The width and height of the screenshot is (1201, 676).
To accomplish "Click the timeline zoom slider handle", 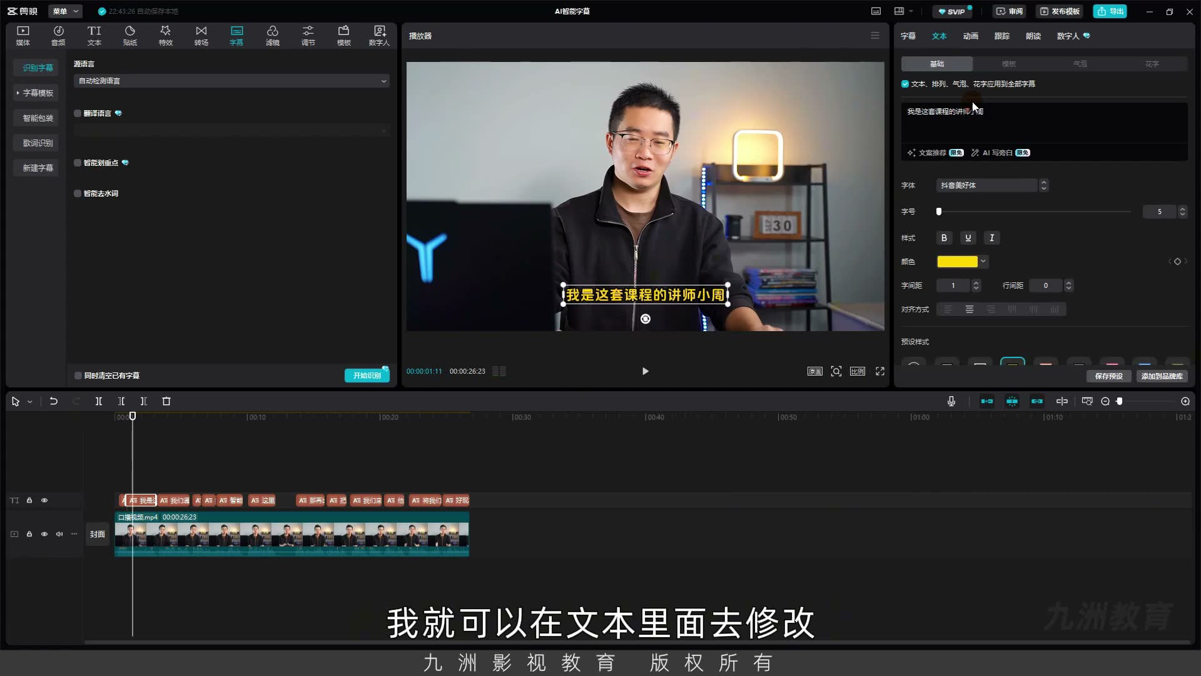I will click(x=1120, y=401).
